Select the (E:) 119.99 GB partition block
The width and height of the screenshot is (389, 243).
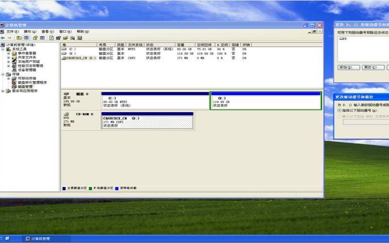265,101
